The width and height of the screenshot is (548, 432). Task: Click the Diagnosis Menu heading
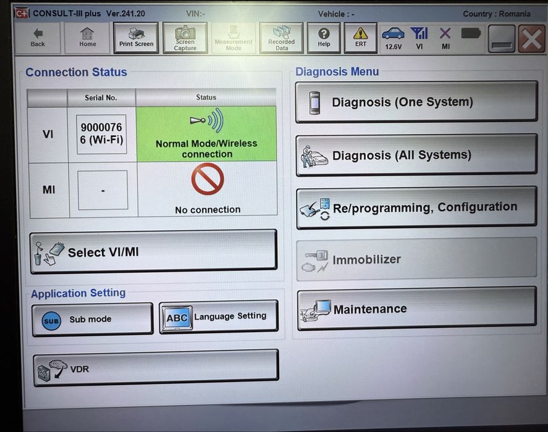(337, 72)
